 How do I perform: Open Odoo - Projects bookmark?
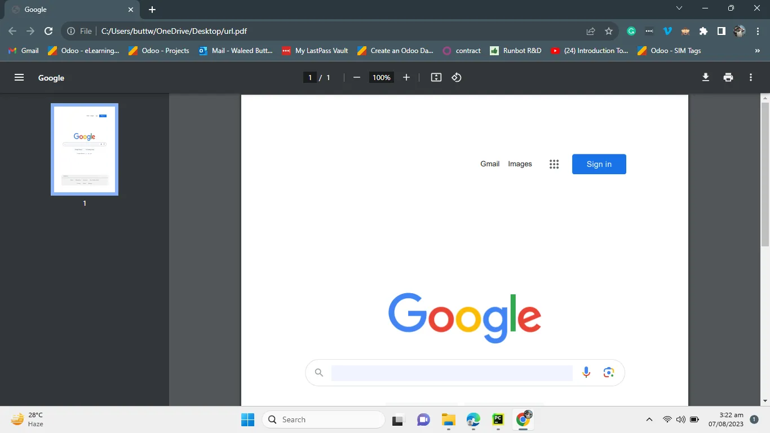pos(159,51)
